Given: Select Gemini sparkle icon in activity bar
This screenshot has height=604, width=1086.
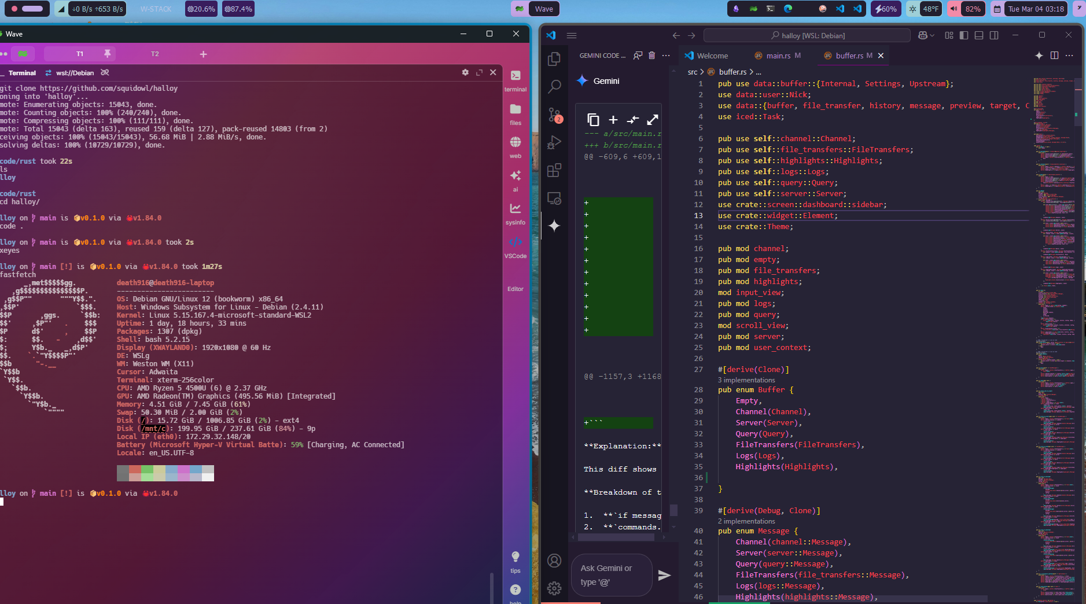Looking at the screenshot, I should click(554, 226).
